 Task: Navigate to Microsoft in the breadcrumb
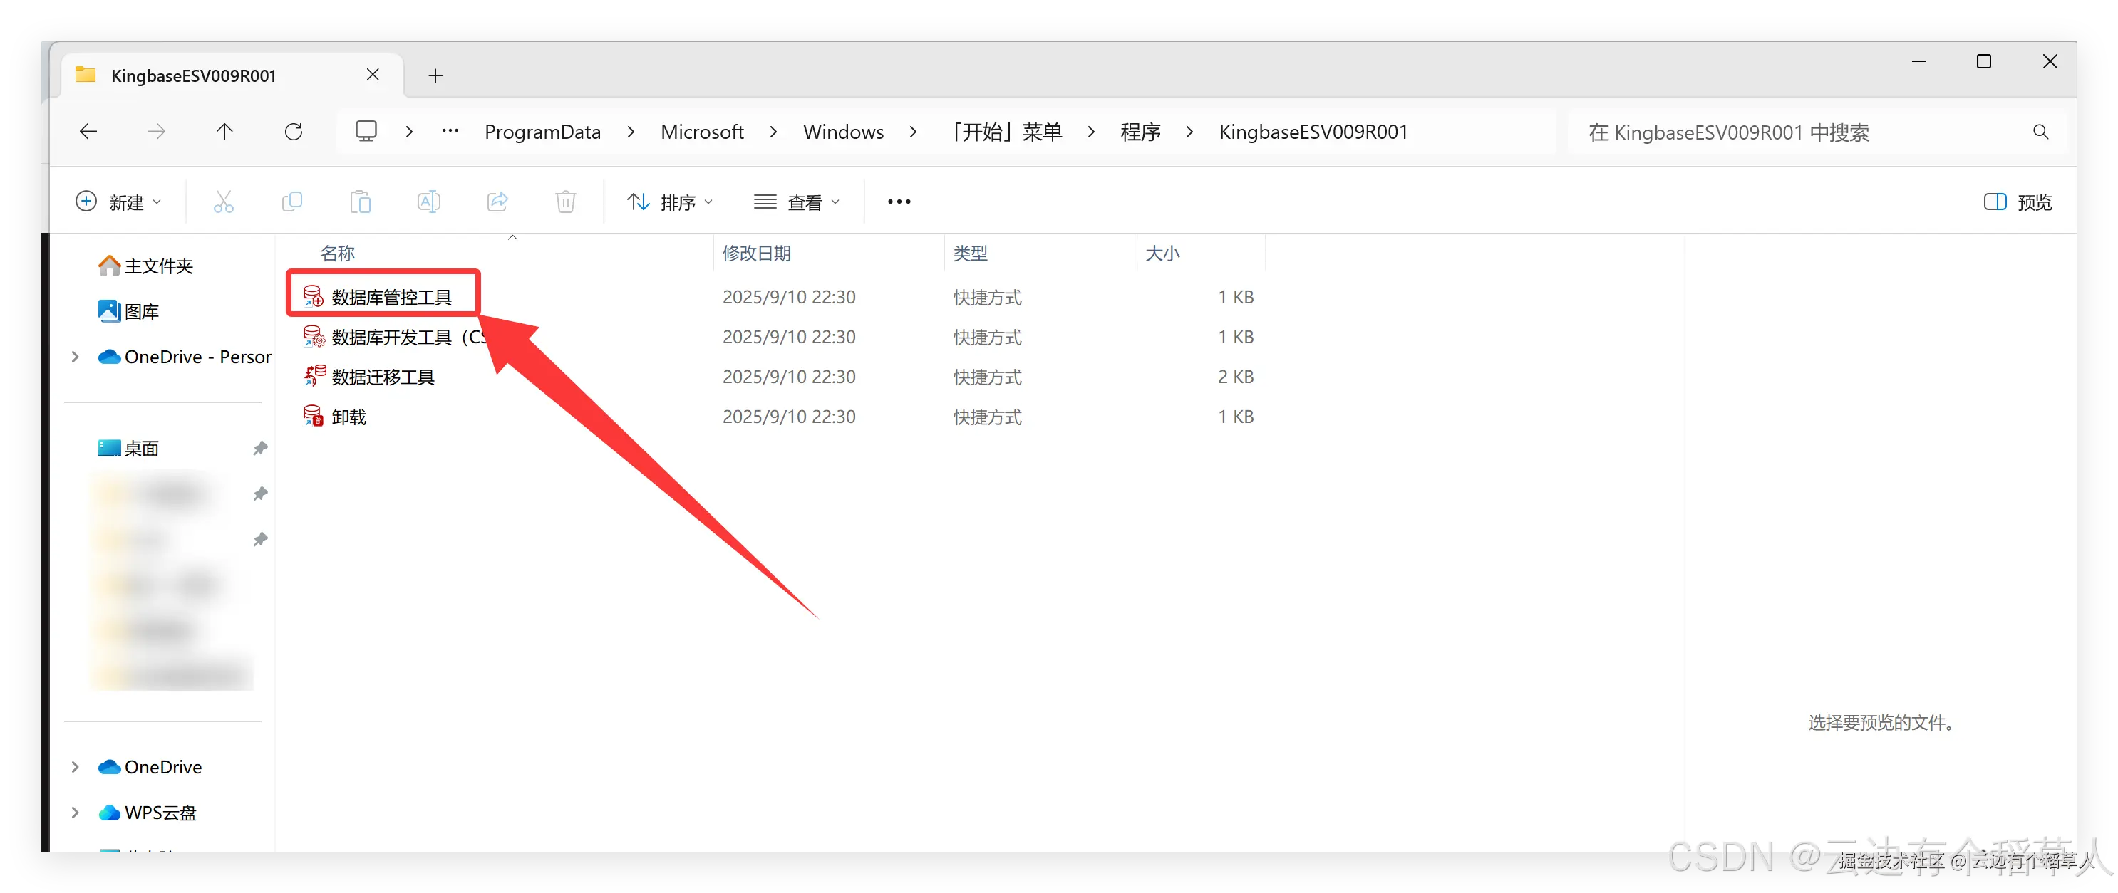click(x=702, y=132)
